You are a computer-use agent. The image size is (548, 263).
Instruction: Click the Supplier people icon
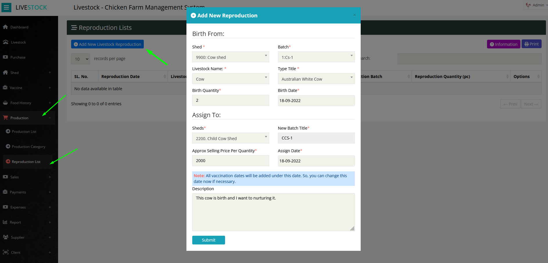[x=6, y=237]
